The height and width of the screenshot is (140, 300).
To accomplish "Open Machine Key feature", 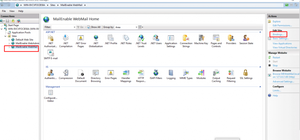I will 201,40.
